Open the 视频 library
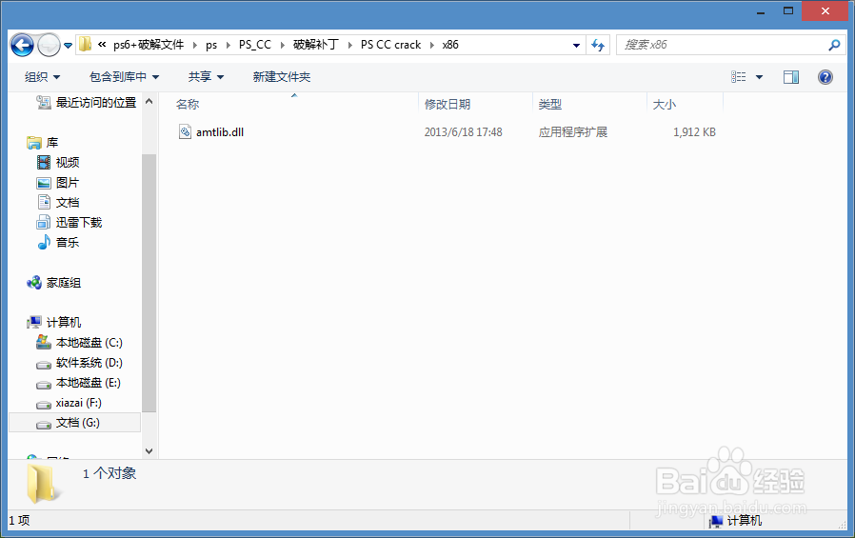The height and width of the screenshot is (538, 855). point(68,163)
